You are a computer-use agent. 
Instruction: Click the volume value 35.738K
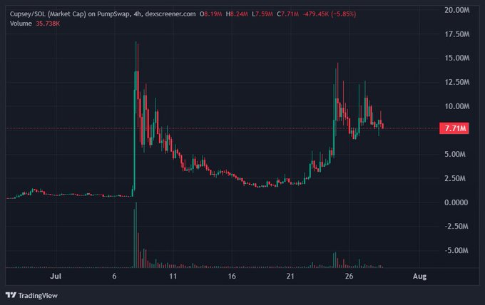[x=48, y=24]
